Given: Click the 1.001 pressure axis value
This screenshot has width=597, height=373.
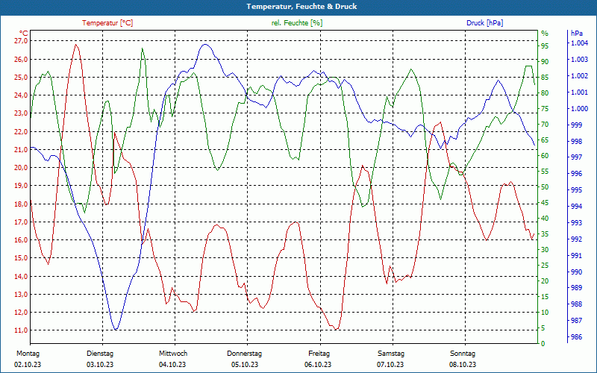Looking at the screenshot, I should 580,92.
